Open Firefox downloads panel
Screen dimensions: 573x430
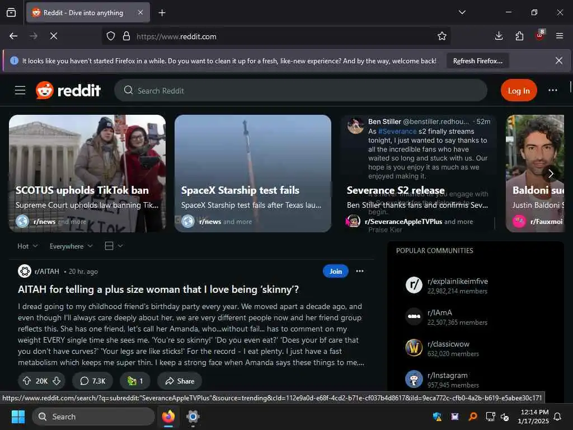pyautogui.click(x=499, y=36)
